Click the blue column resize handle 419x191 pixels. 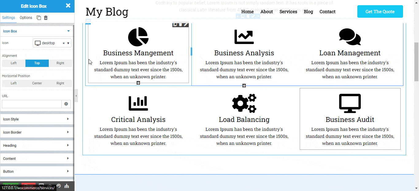tap(191, 52)
